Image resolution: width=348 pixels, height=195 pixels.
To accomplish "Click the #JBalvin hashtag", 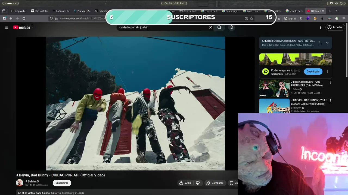I will point(56,193).
